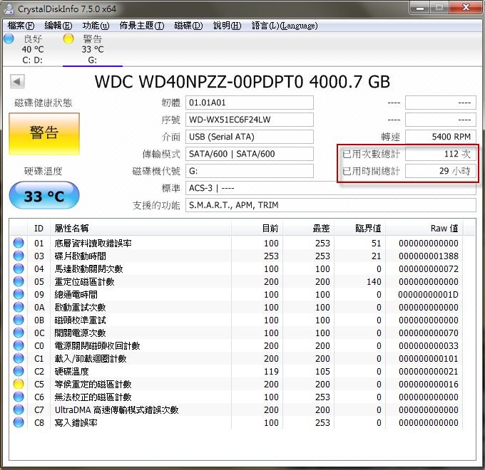
Task: Open the 佈景主題(T) menu
Action: (x=142, y=26)
